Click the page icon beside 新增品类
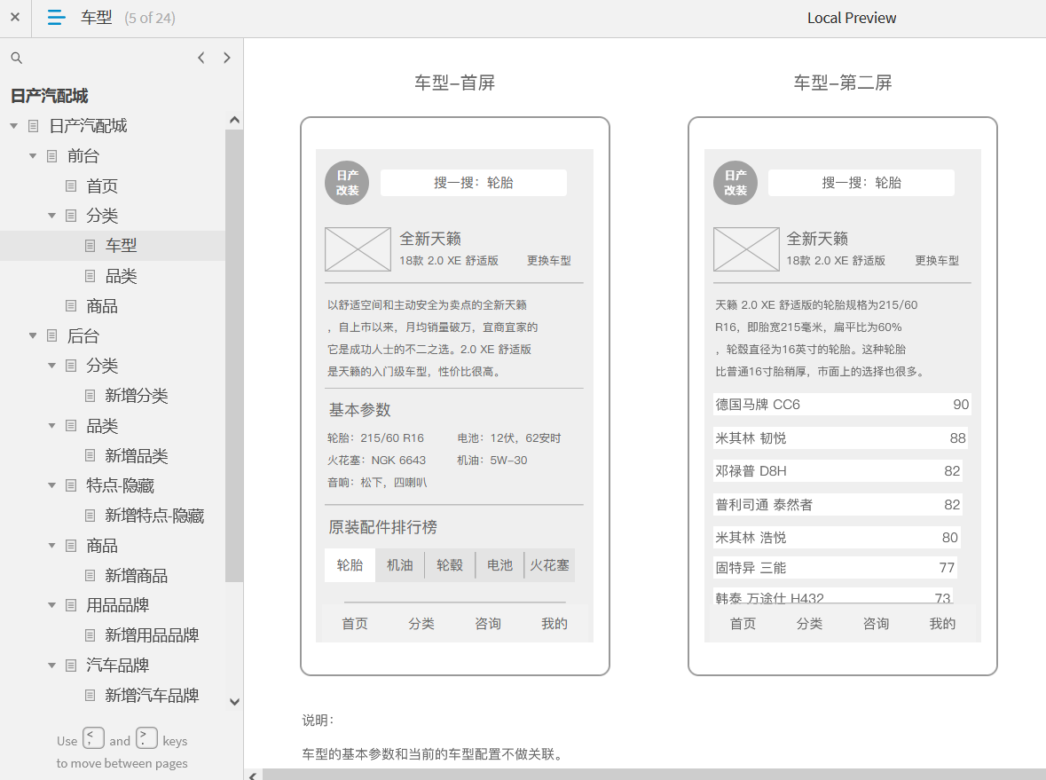 point(90,456)
